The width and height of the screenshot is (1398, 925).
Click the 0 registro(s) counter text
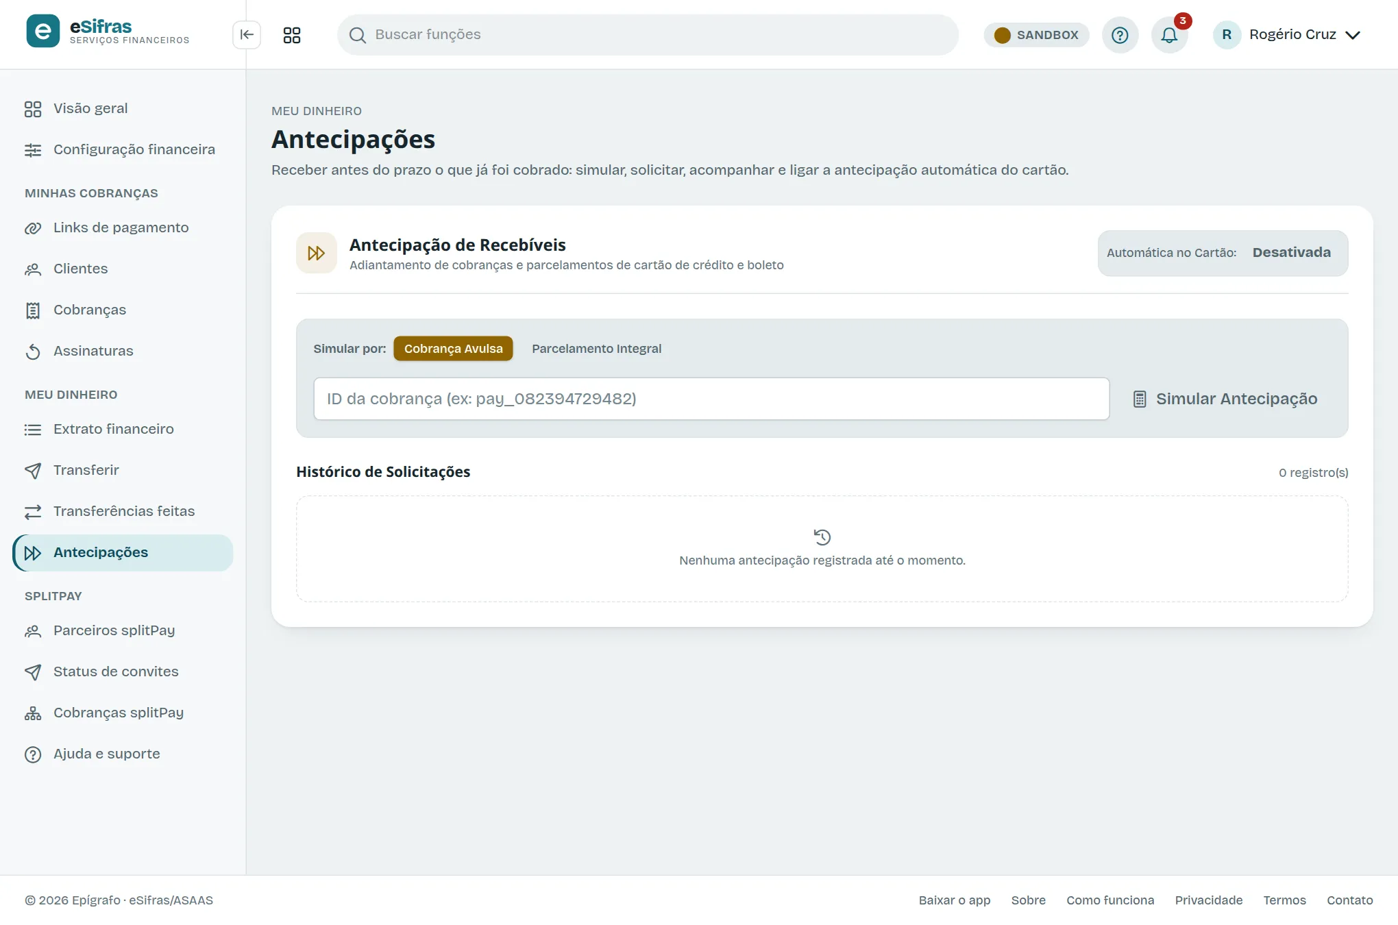[1313, 473]
